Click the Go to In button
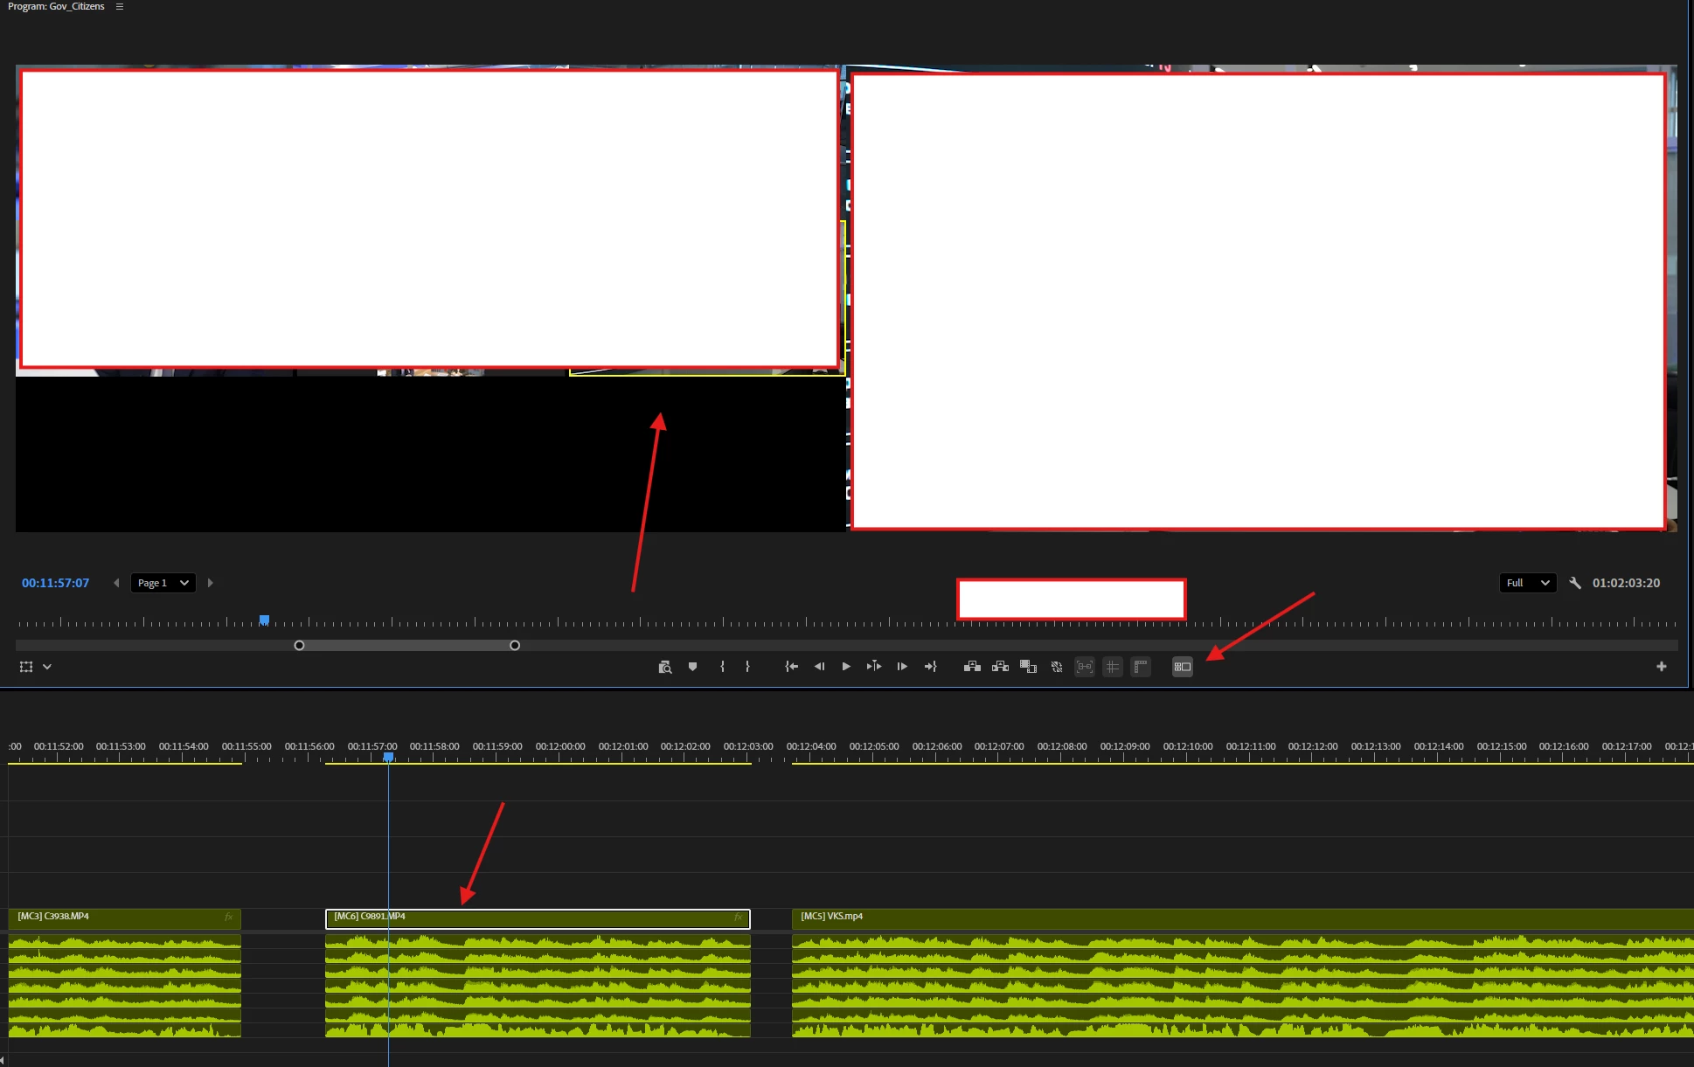This screenshot has height=1067, width=1694. 791,667
